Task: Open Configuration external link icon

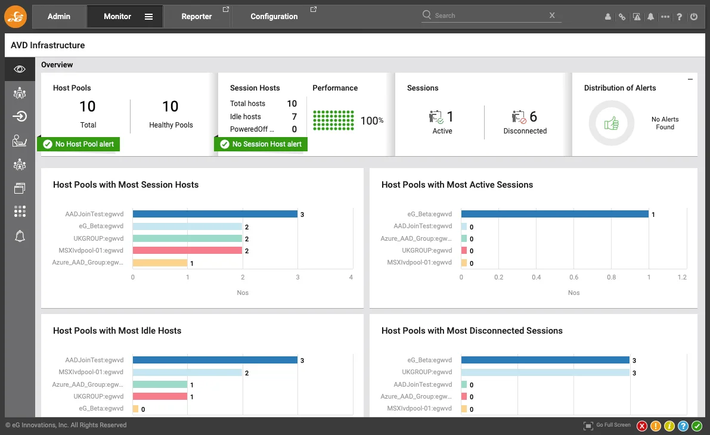Action: (314, 9)
